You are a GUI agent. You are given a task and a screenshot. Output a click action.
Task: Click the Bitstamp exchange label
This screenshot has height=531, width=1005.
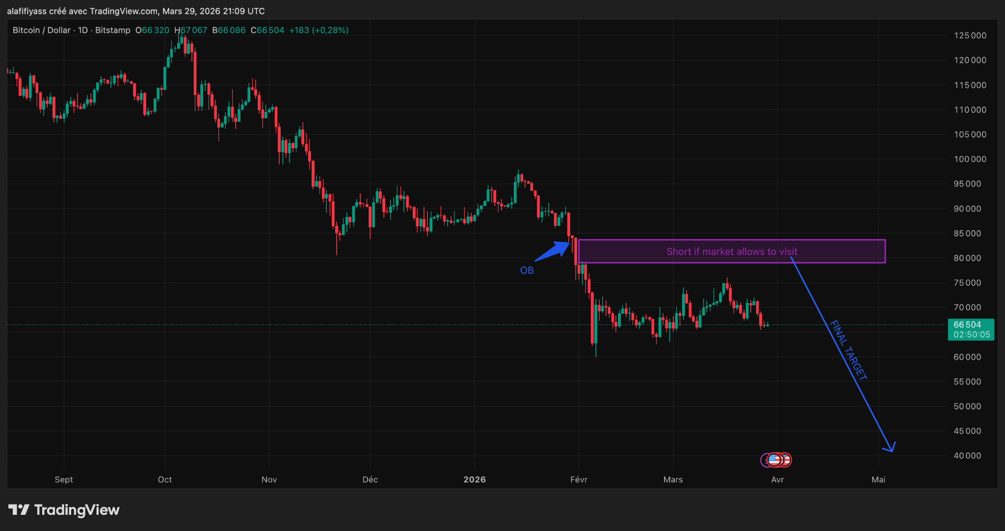(x=112, y=30)
